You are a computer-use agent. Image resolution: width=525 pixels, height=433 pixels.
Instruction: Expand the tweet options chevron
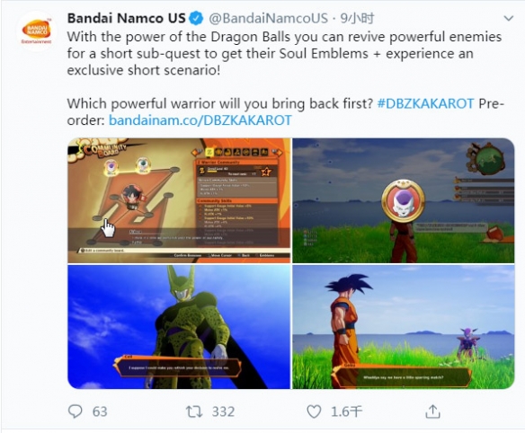(508, 18)
